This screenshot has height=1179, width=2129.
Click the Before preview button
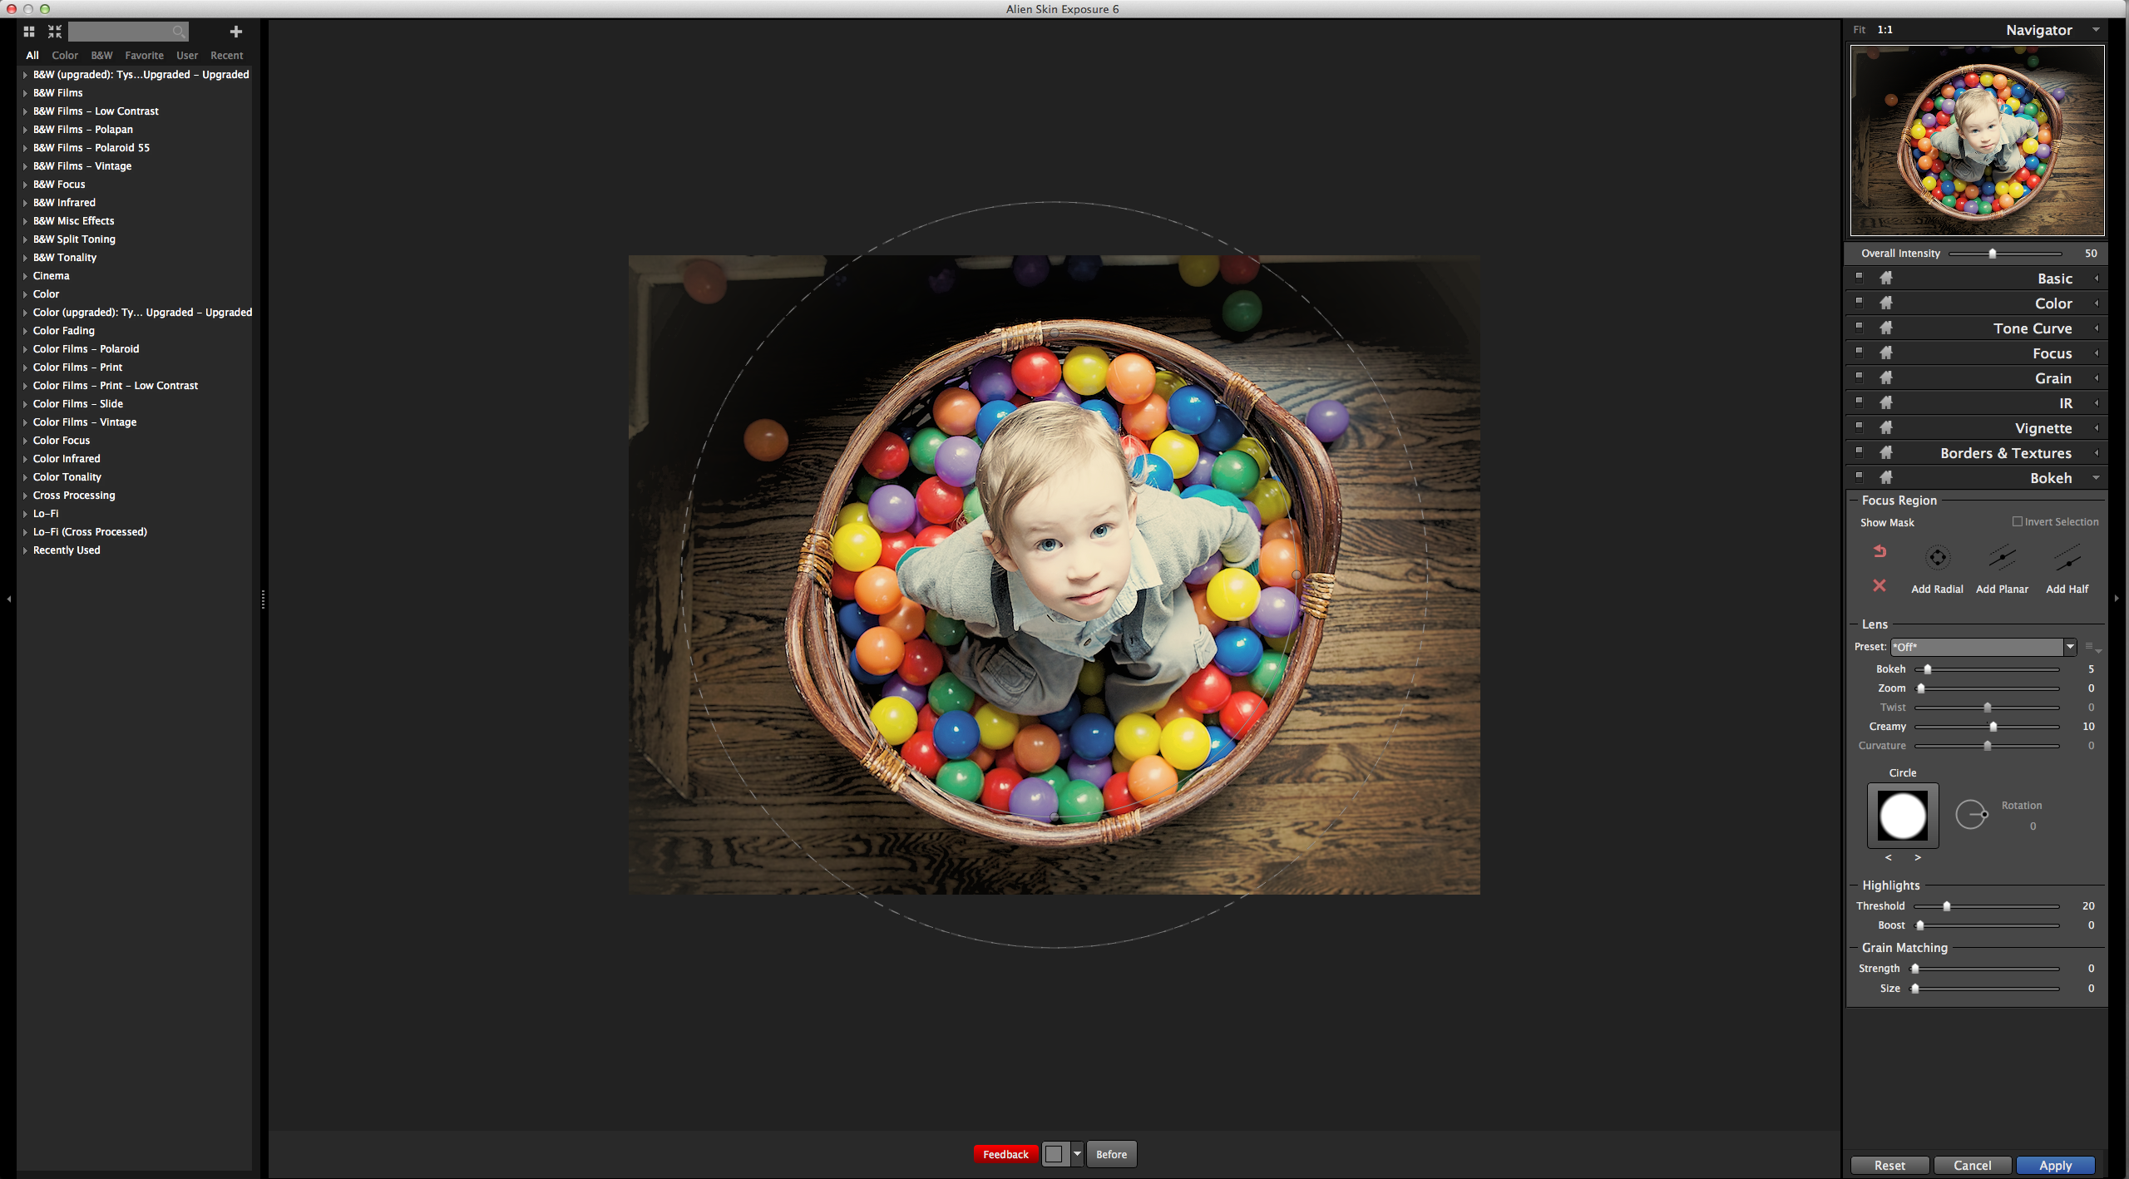pyautogui.click(x=1111, y=1154)
